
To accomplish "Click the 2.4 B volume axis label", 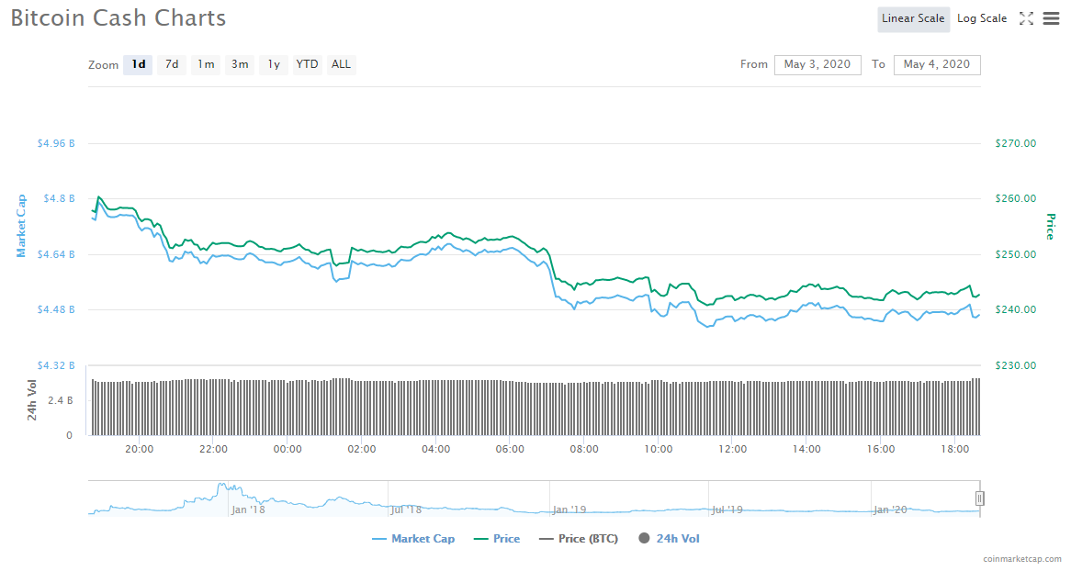I will click(x=60, y=400).
